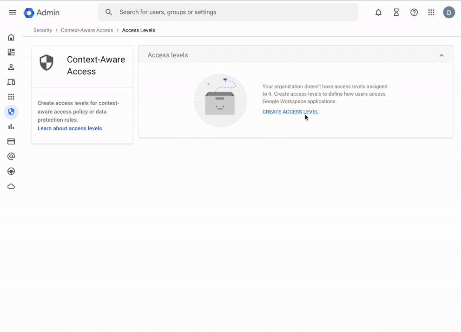
Task: Open Reporting bar chart icon
Action: point(11,126)
